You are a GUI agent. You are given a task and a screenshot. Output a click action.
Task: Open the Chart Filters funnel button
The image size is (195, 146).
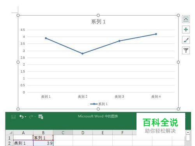pos(186,50)
